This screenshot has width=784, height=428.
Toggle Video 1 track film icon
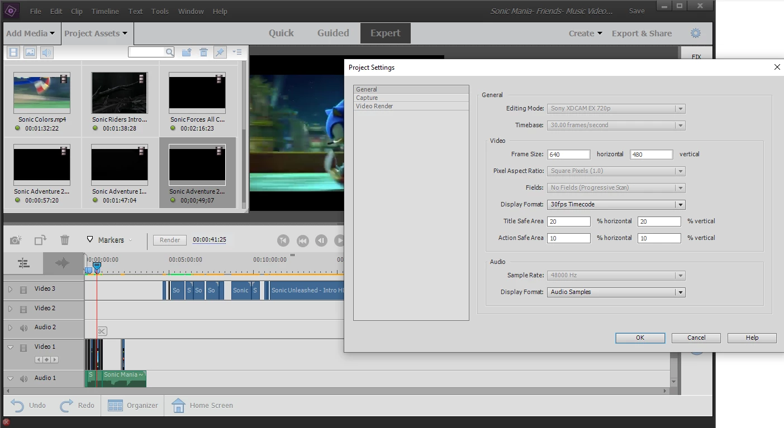pos(23,347)
